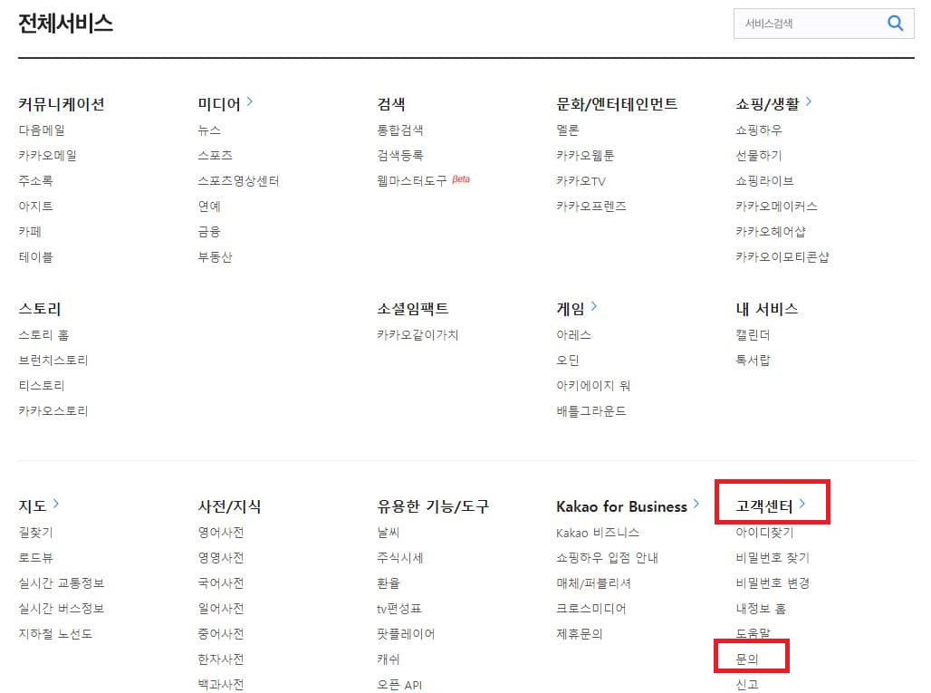
Task: Expand the Kakao for Business chevron
Action: pyautogui.click(x=696, y=505)
